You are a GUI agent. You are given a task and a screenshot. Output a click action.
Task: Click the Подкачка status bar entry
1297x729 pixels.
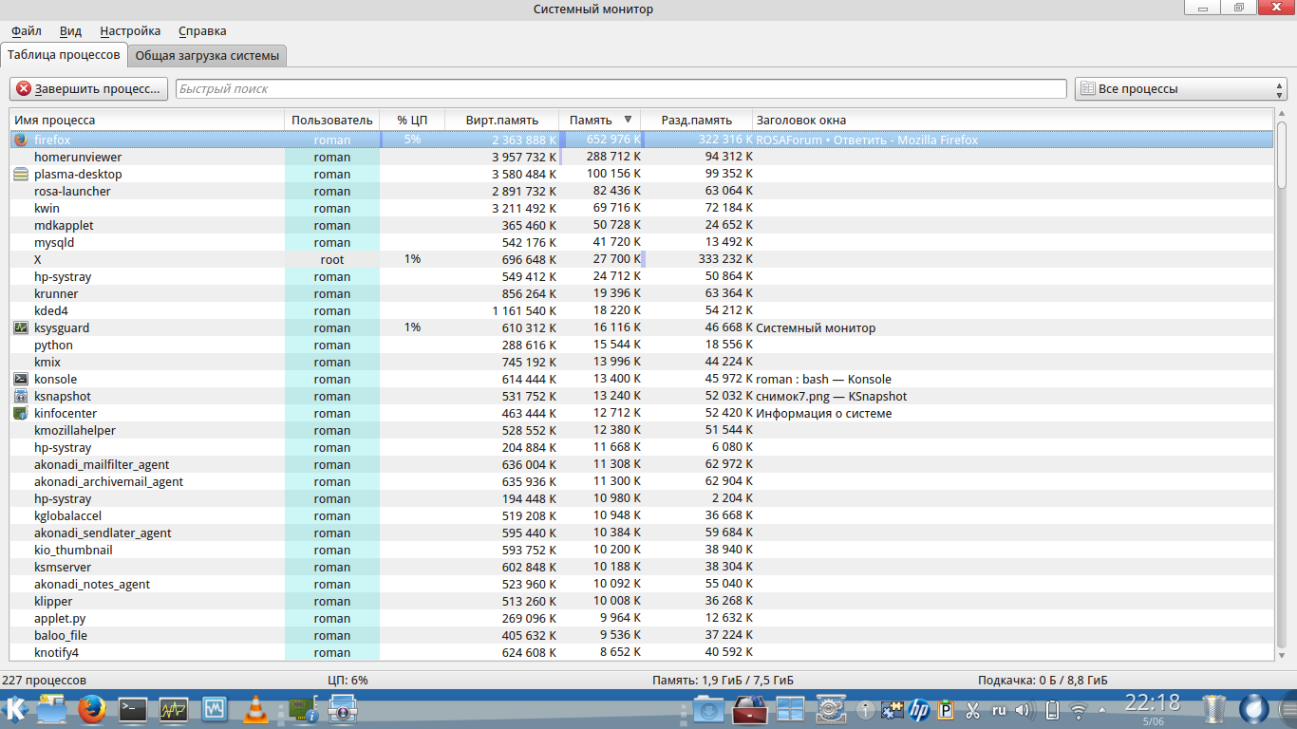click(x=1043, y=680)
